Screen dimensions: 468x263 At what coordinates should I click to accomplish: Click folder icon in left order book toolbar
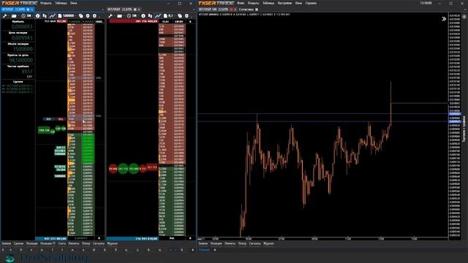[x=14, y=16]
